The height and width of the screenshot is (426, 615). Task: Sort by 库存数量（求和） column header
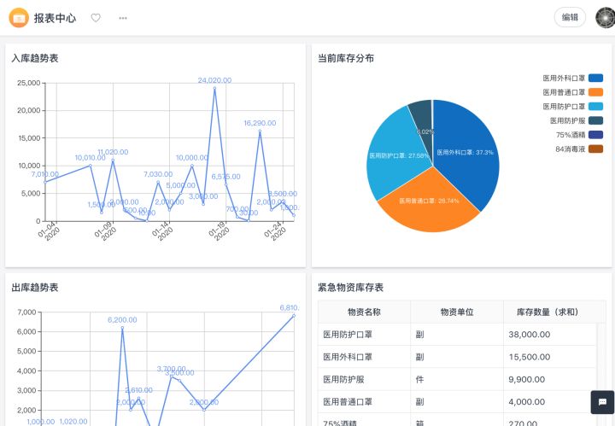[548, 312]
